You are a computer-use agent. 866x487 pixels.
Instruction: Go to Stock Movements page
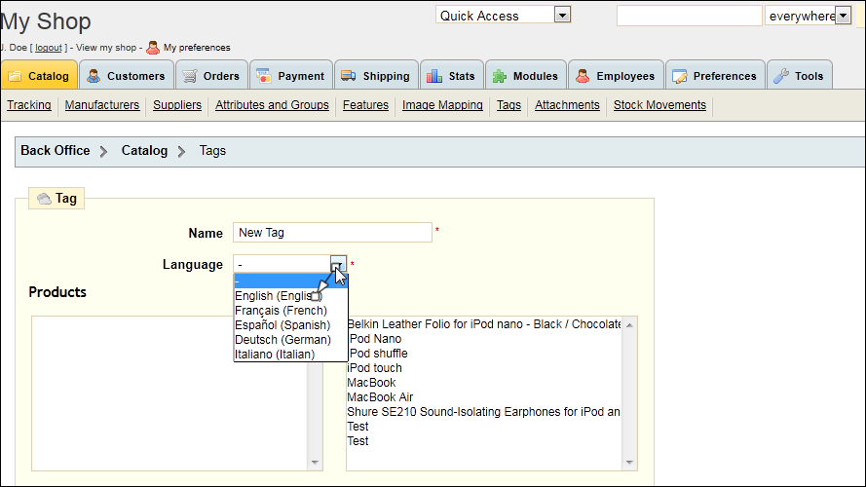(x=659, y=105)
